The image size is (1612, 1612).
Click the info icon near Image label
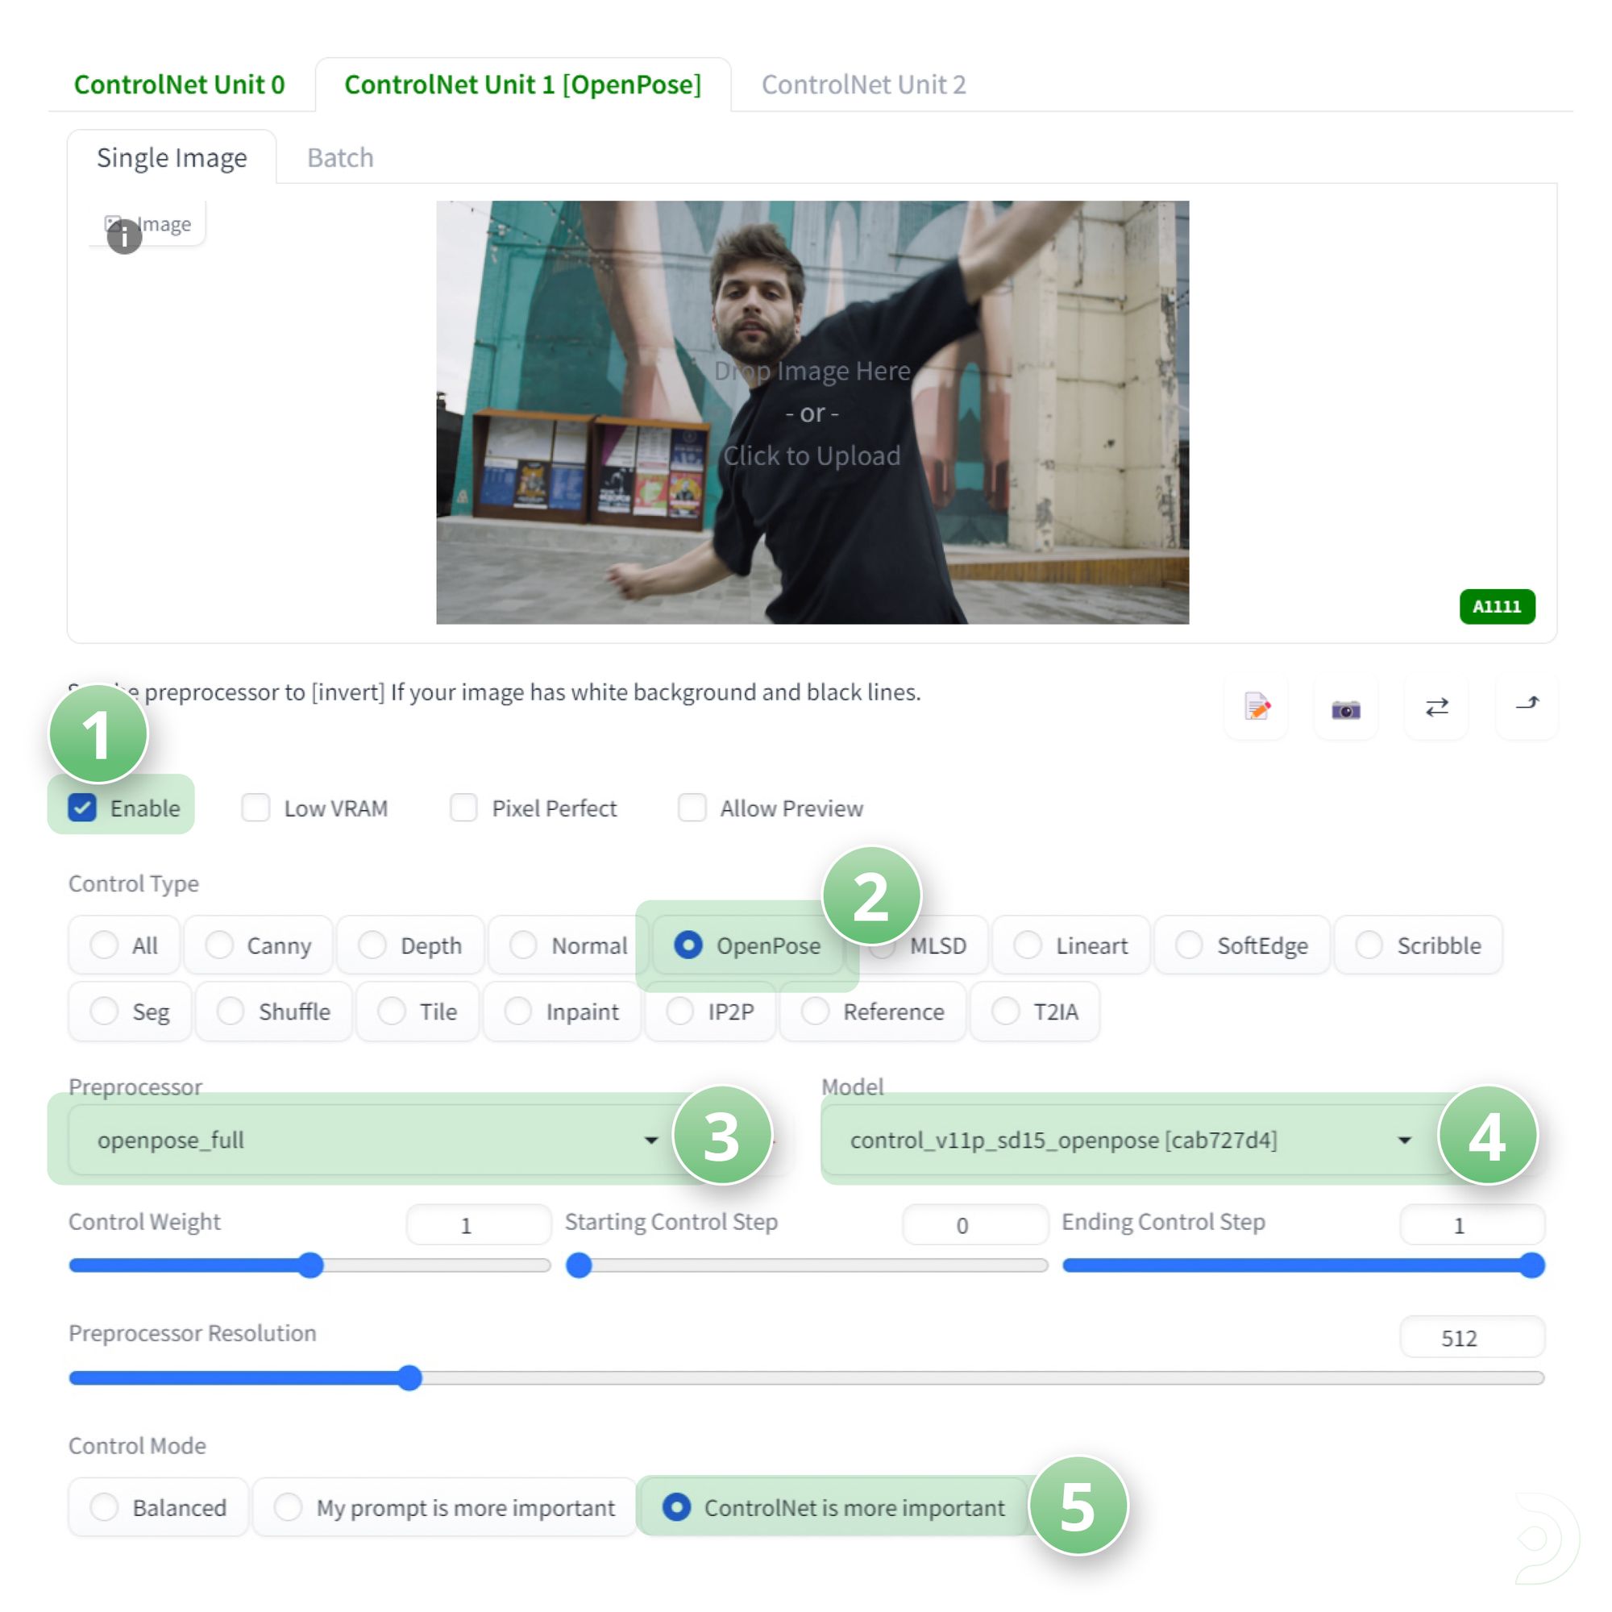(124, 238)
